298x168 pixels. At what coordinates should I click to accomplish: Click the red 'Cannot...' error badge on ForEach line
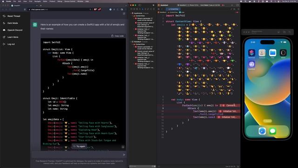click(x=230, y=105)
